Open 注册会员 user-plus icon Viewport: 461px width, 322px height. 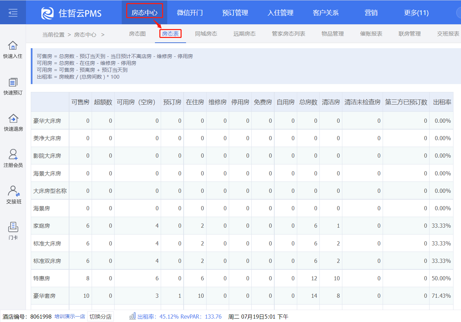click(x=13, y=154)
